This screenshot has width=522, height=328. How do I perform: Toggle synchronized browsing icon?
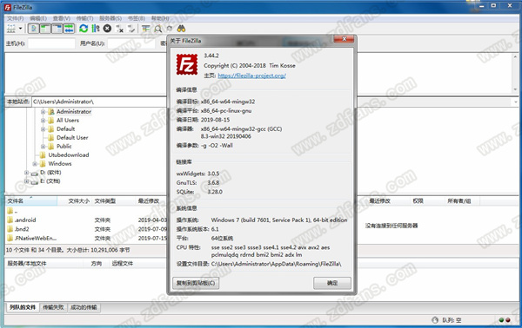pyautogui.click(x=170, y=29)
